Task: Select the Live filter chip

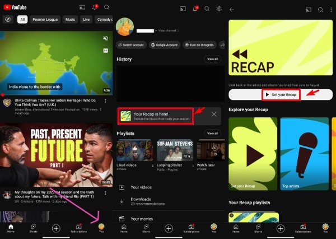Action: (86, 20)
